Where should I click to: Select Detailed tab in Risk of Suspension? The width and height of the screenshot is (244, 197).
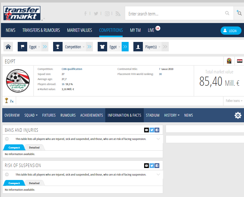click(x=34, y=183)
